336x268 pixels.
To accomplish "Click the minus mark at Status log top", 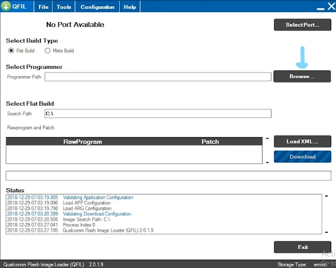I will click(327, 196).
